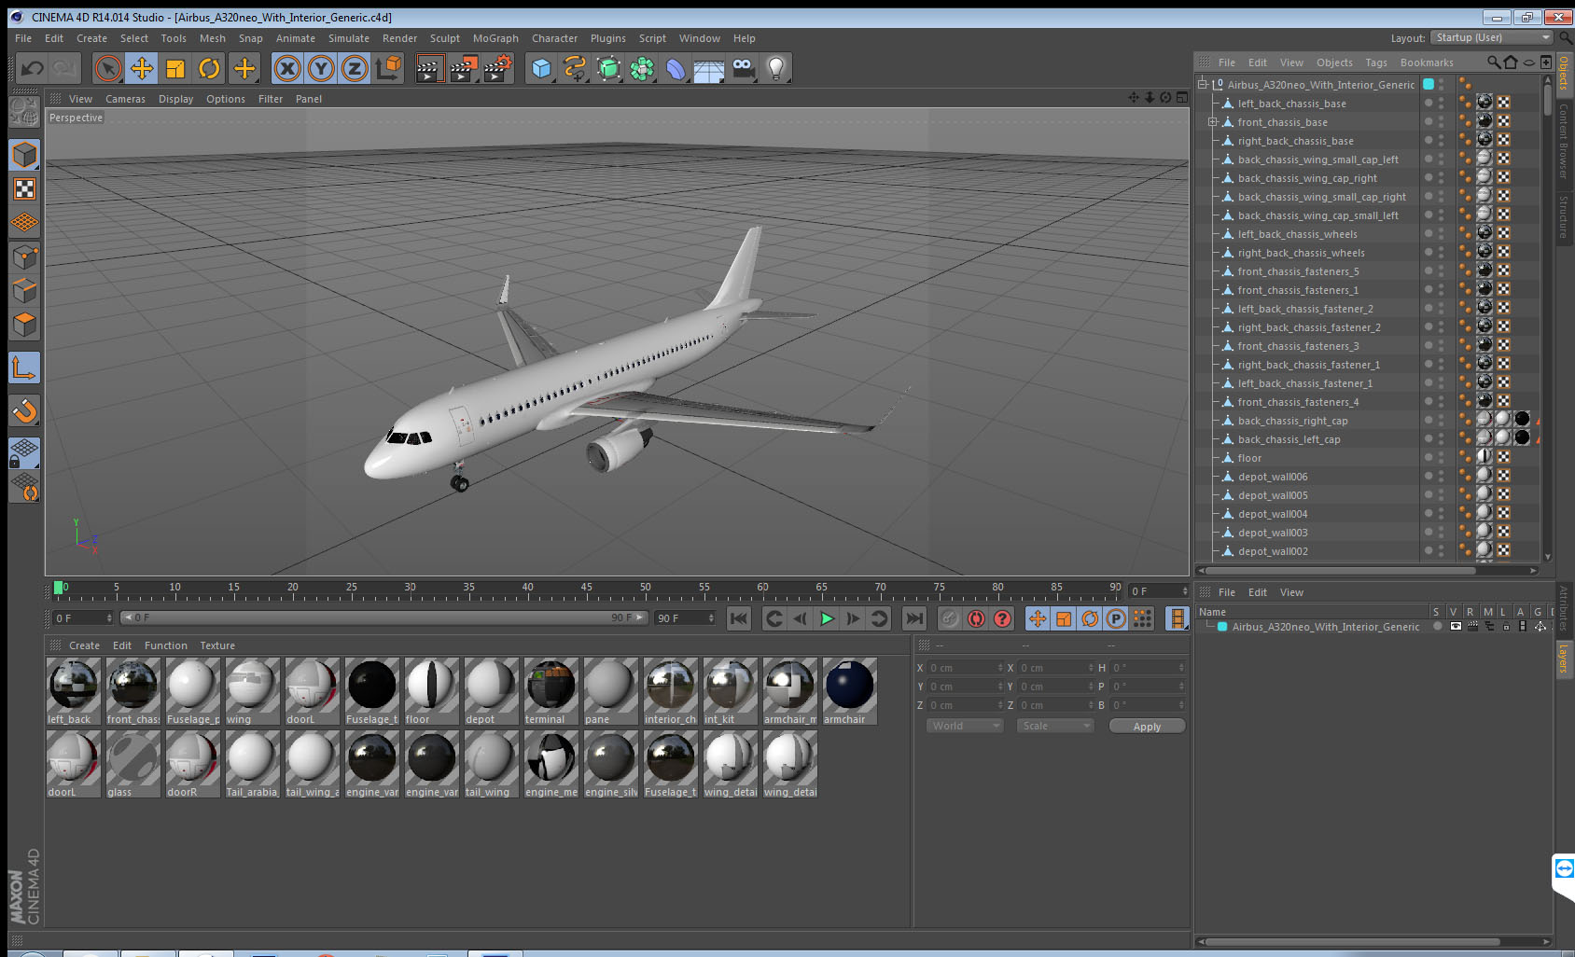Toggle Z axis lock
Viewport: 1575px width, 957px height.
tap(355, 68)
